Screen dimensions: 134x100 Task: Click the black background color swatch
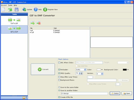tap(125, 70)
